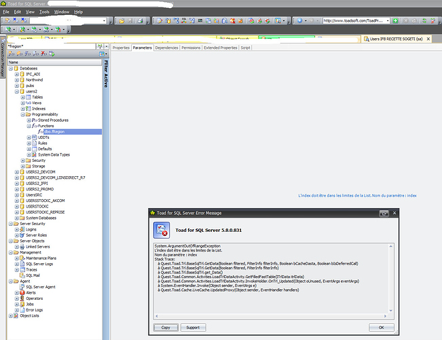Click the Jobs icon under Agent
Viewport: 442px width, 340px height.
[22, 304]
